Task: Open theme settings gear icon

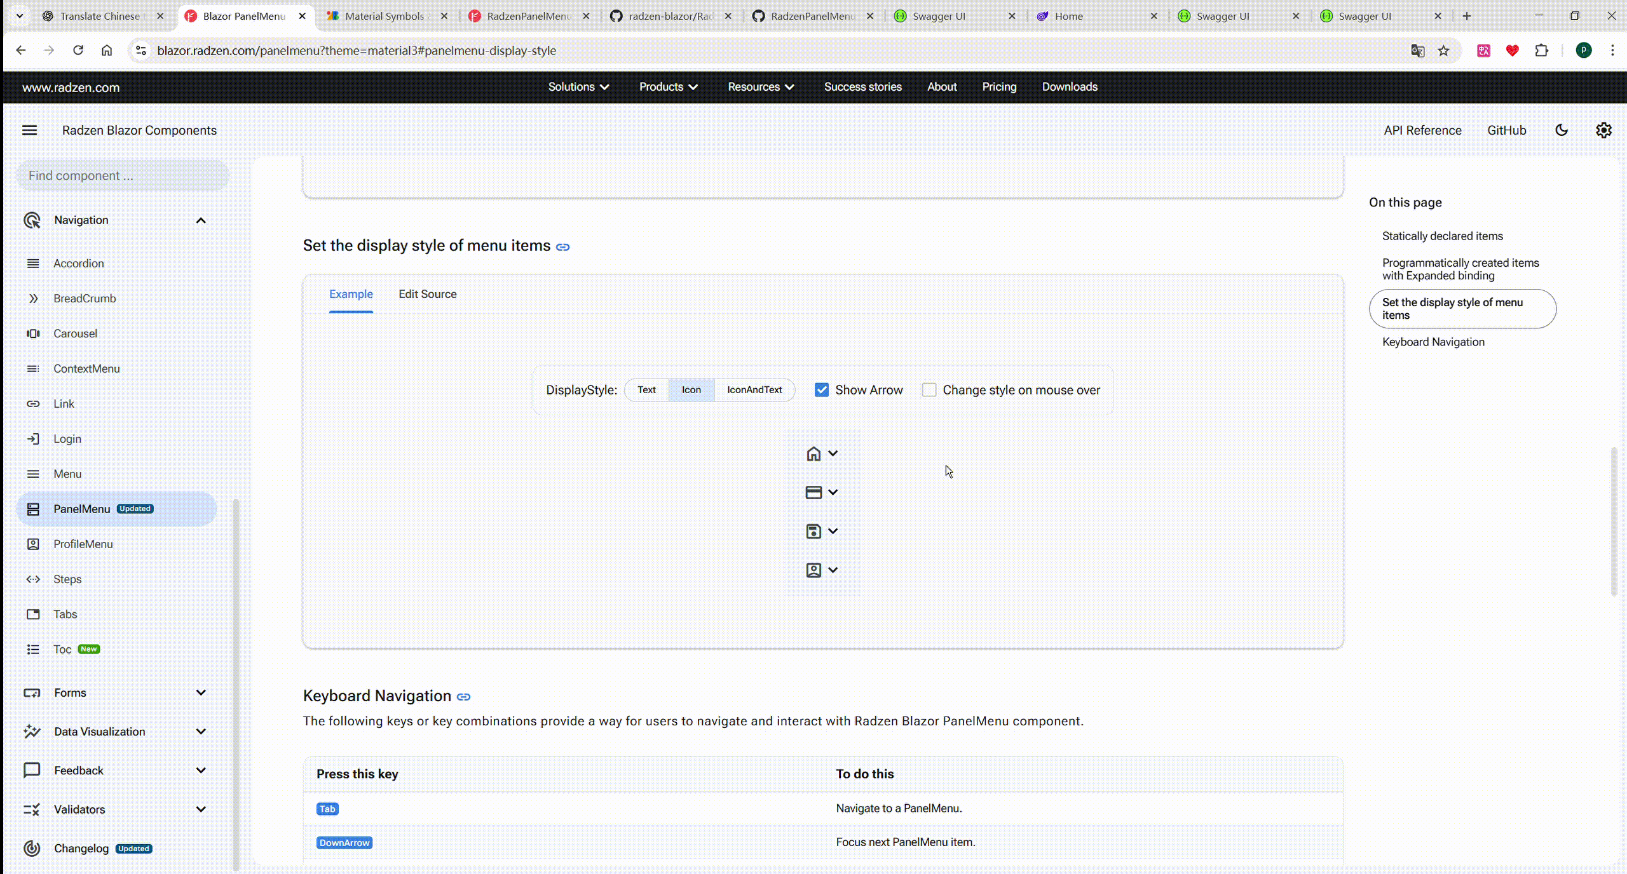Action: [x=1603, y=130]
